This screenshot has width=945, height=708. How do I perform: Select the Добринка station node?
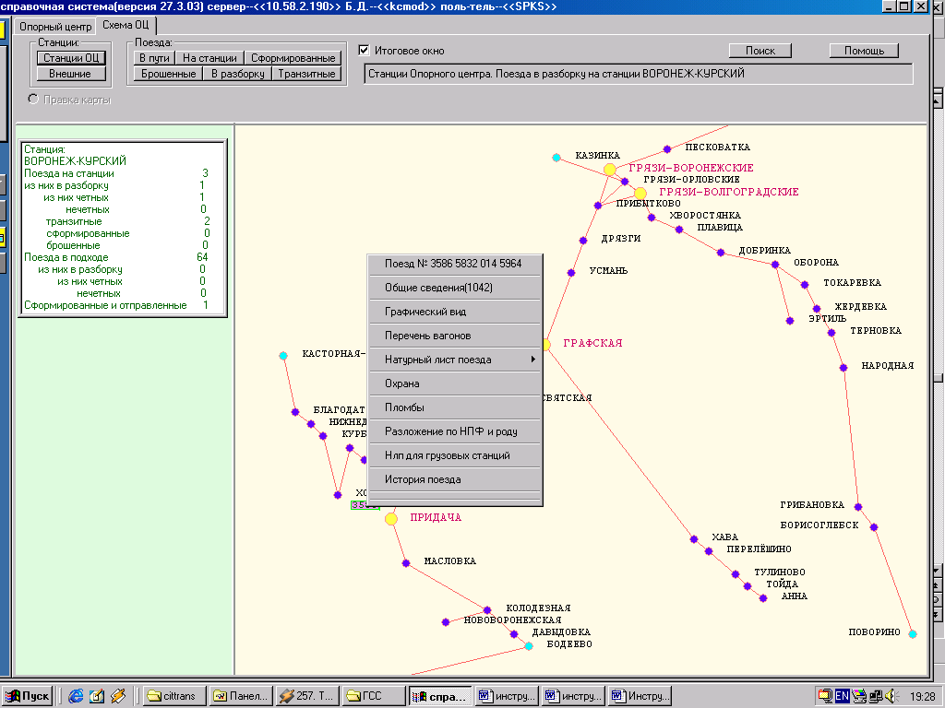[720, 253]
